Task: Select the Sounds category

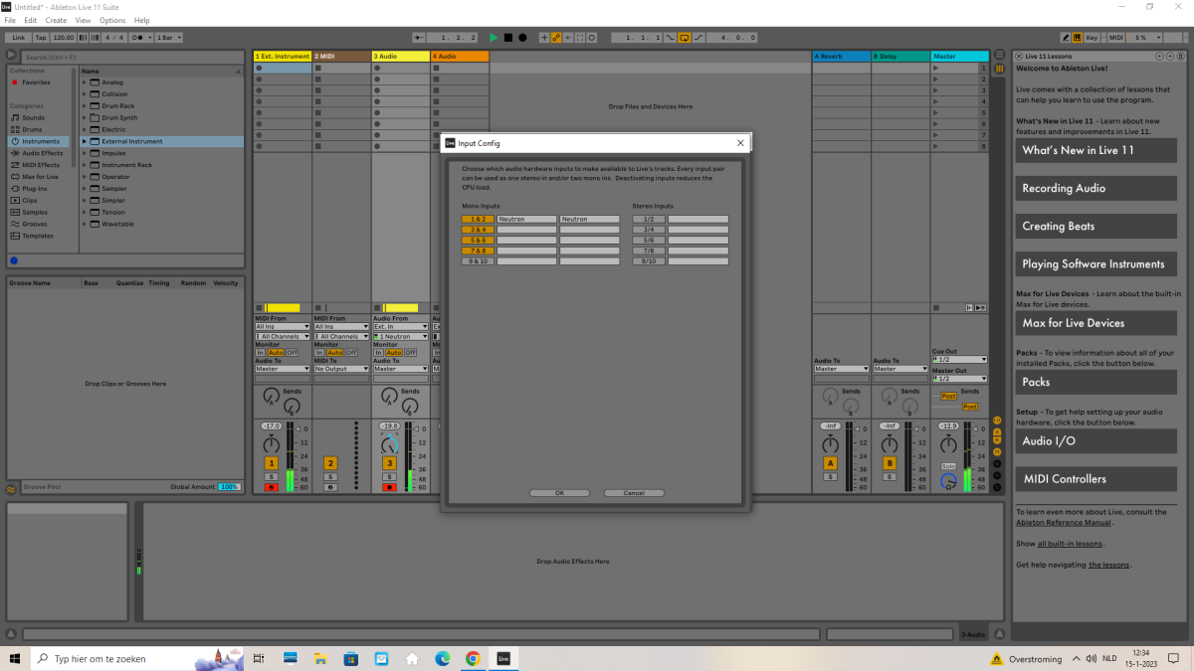Action: point(33,117)
